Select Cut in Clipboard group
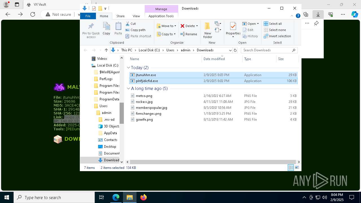The width and height of the screenshot is (361, 203). [131, 24]
